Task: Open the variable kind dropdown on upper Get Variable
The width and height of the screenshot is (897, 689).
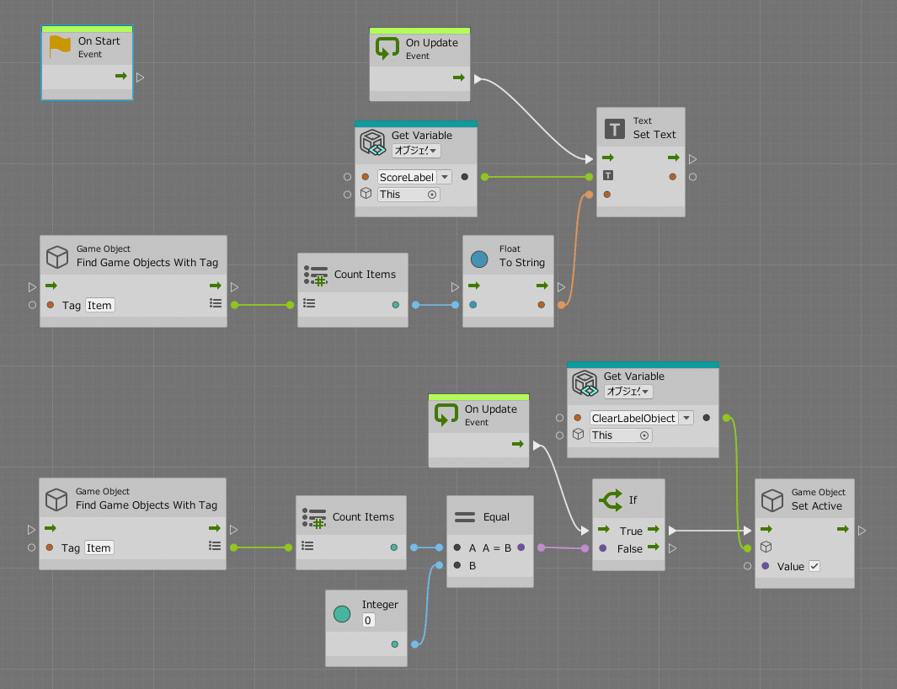Action: (415, 152)
